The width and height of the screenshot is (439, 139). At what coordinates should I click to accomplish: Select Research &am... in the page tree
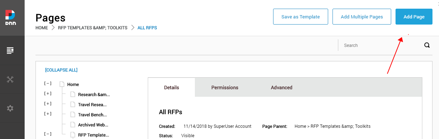pos(94,95)
